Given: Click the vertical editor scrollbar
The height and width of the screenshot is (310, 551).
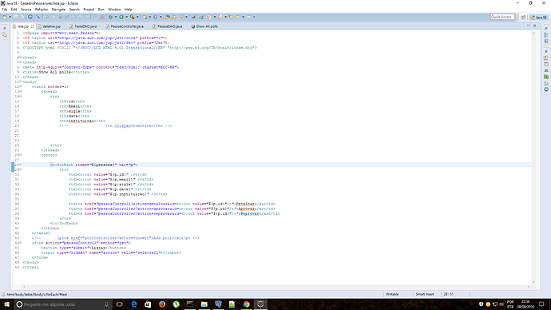Looking at the screenshot, I should (x=533, y=157).
